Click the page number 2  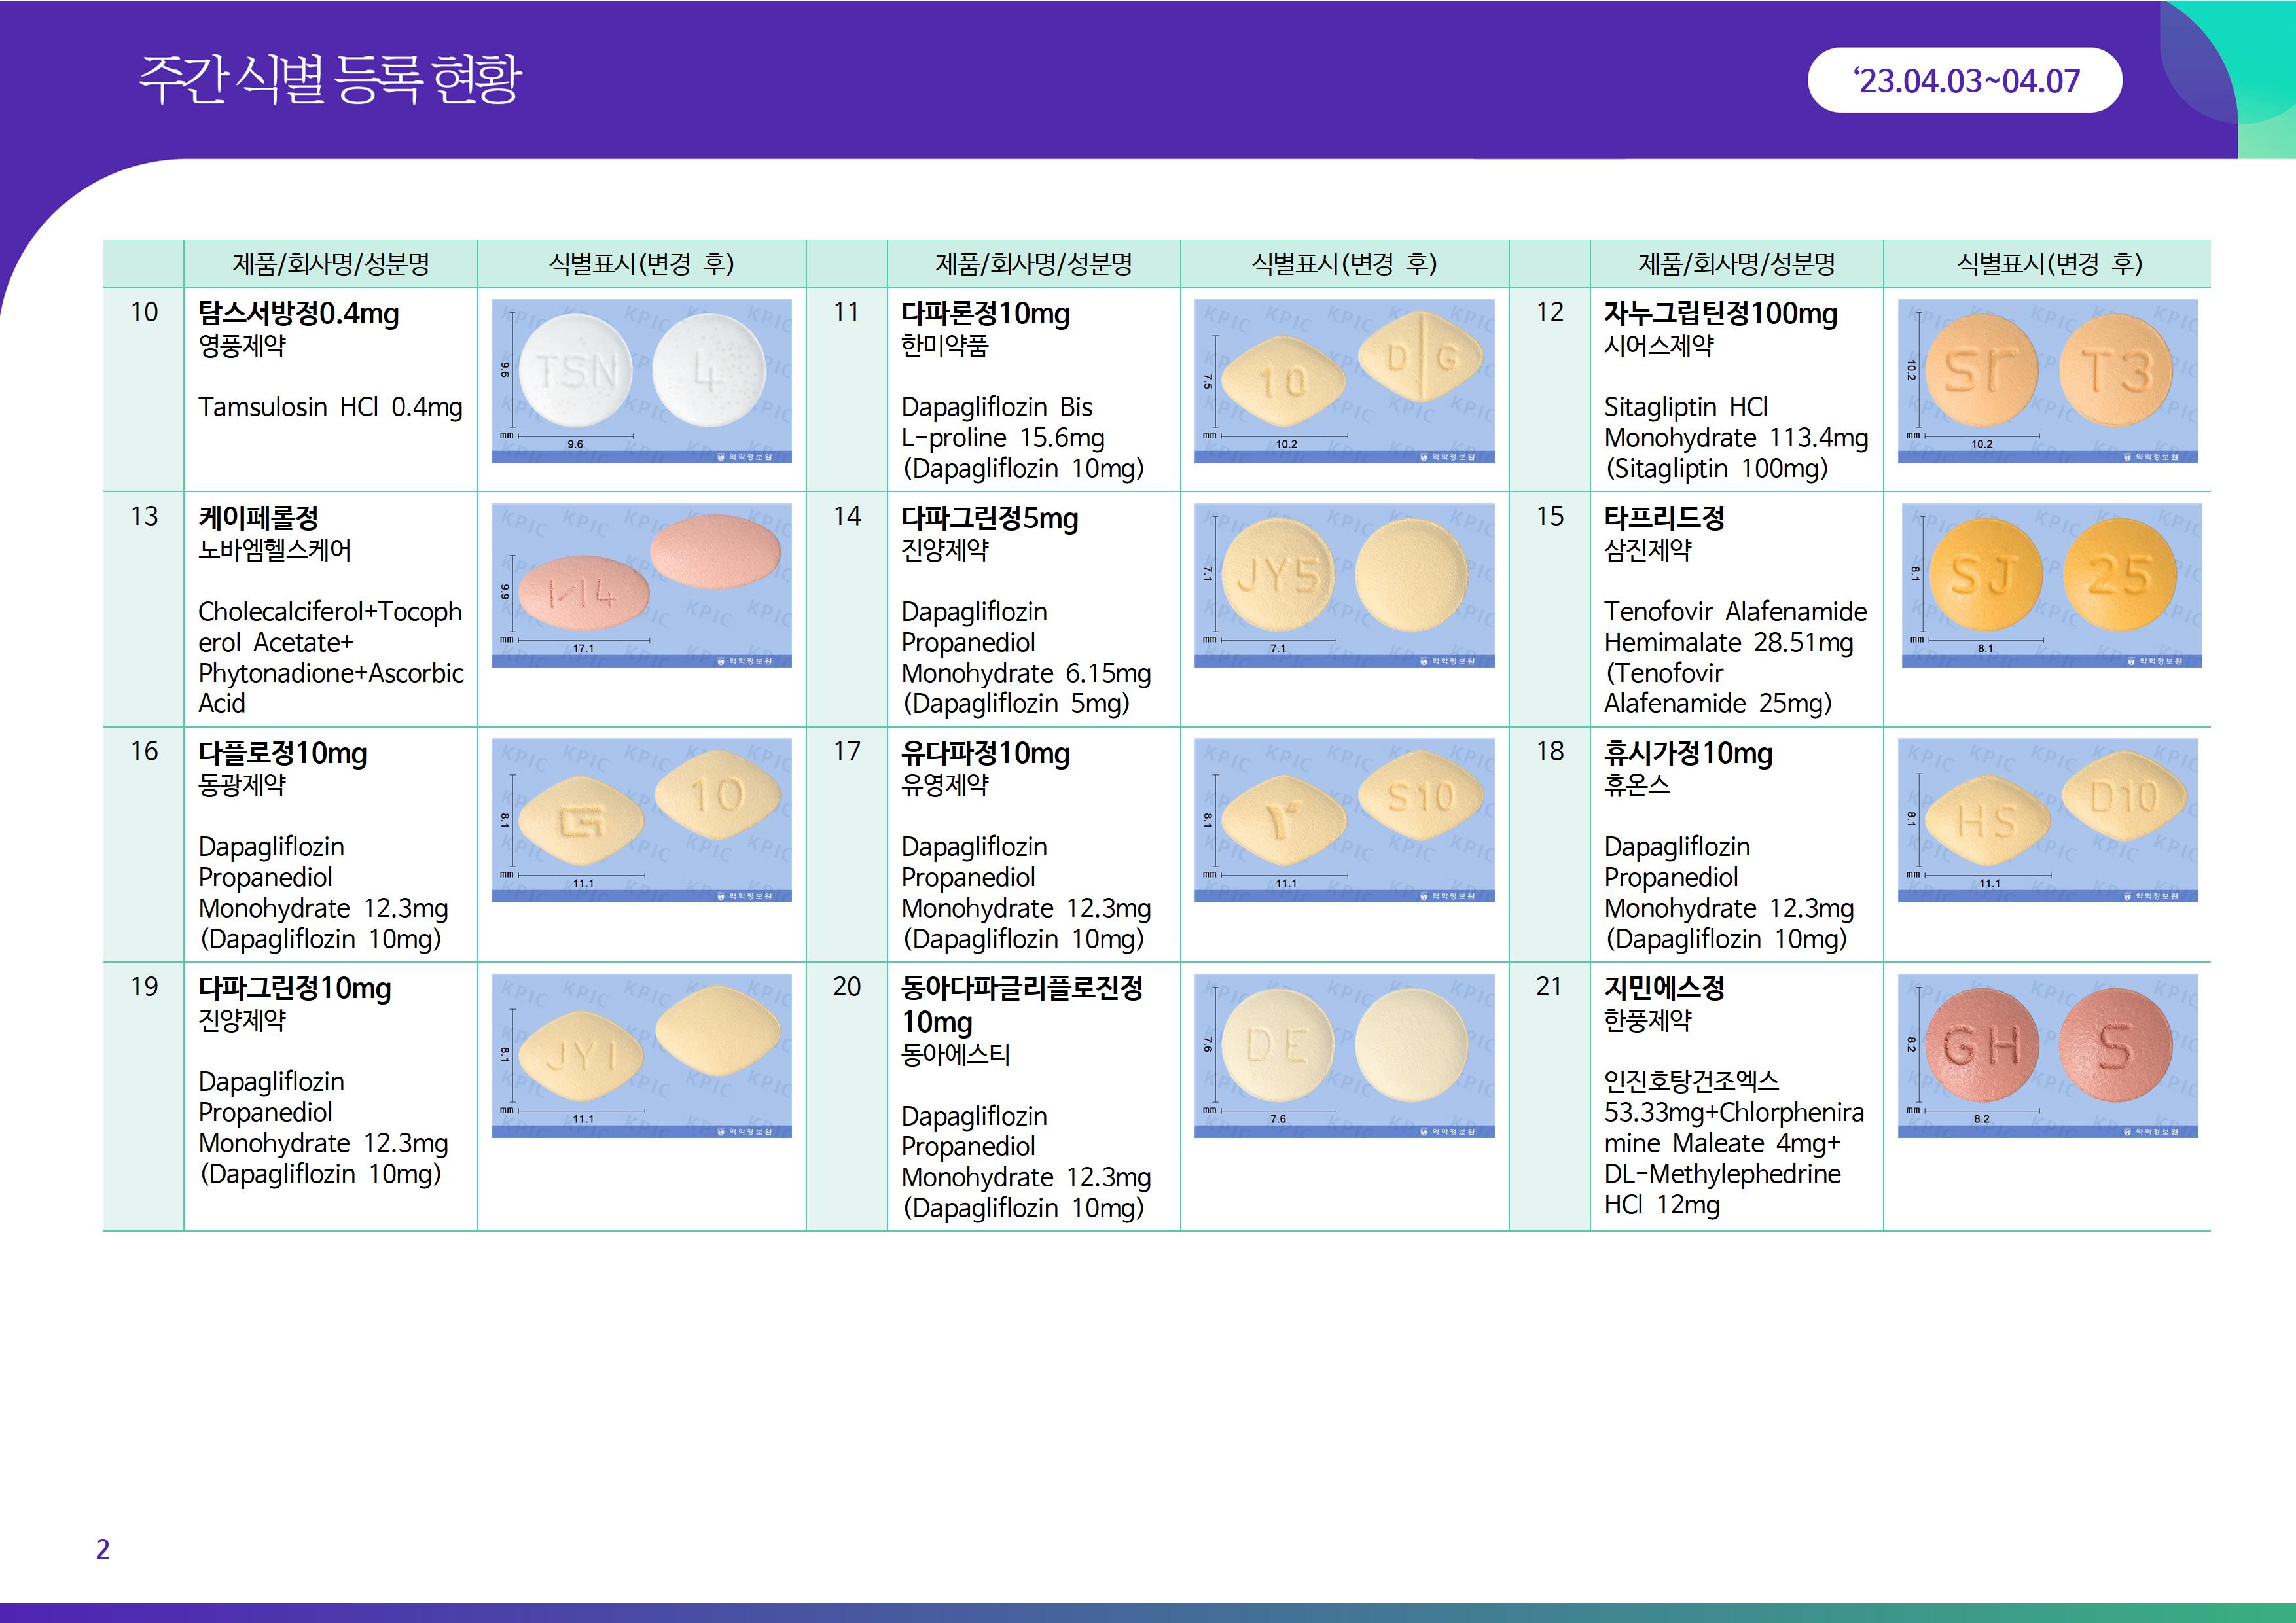102,1549
